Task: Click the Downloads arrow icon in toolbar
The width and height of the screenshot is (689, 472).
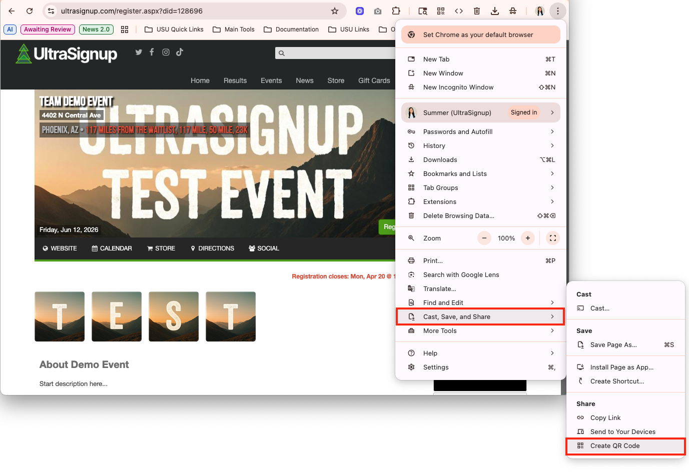Action: (x=494, y=11)
